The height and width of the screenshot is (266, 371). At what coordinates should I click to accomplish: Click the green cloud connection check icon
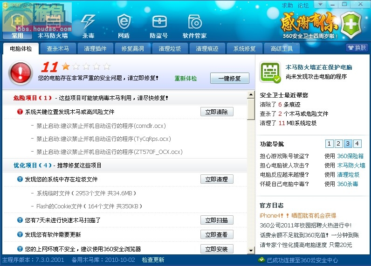[x=261, y=259]
